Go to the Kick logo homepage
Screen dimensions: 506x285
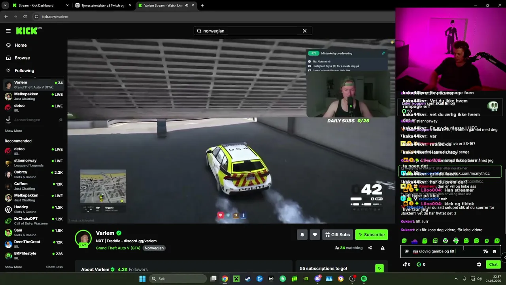click(29, 31)
